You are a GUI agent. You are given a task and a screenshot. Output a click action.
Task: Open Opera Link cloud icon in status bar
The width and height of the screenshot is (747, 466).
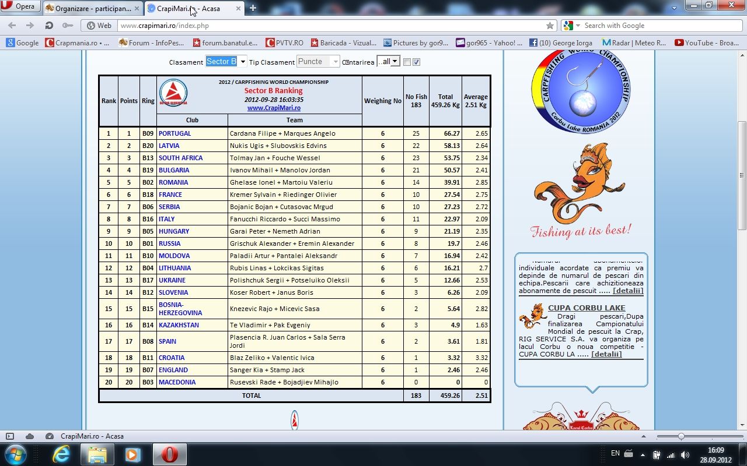[29, 436]
